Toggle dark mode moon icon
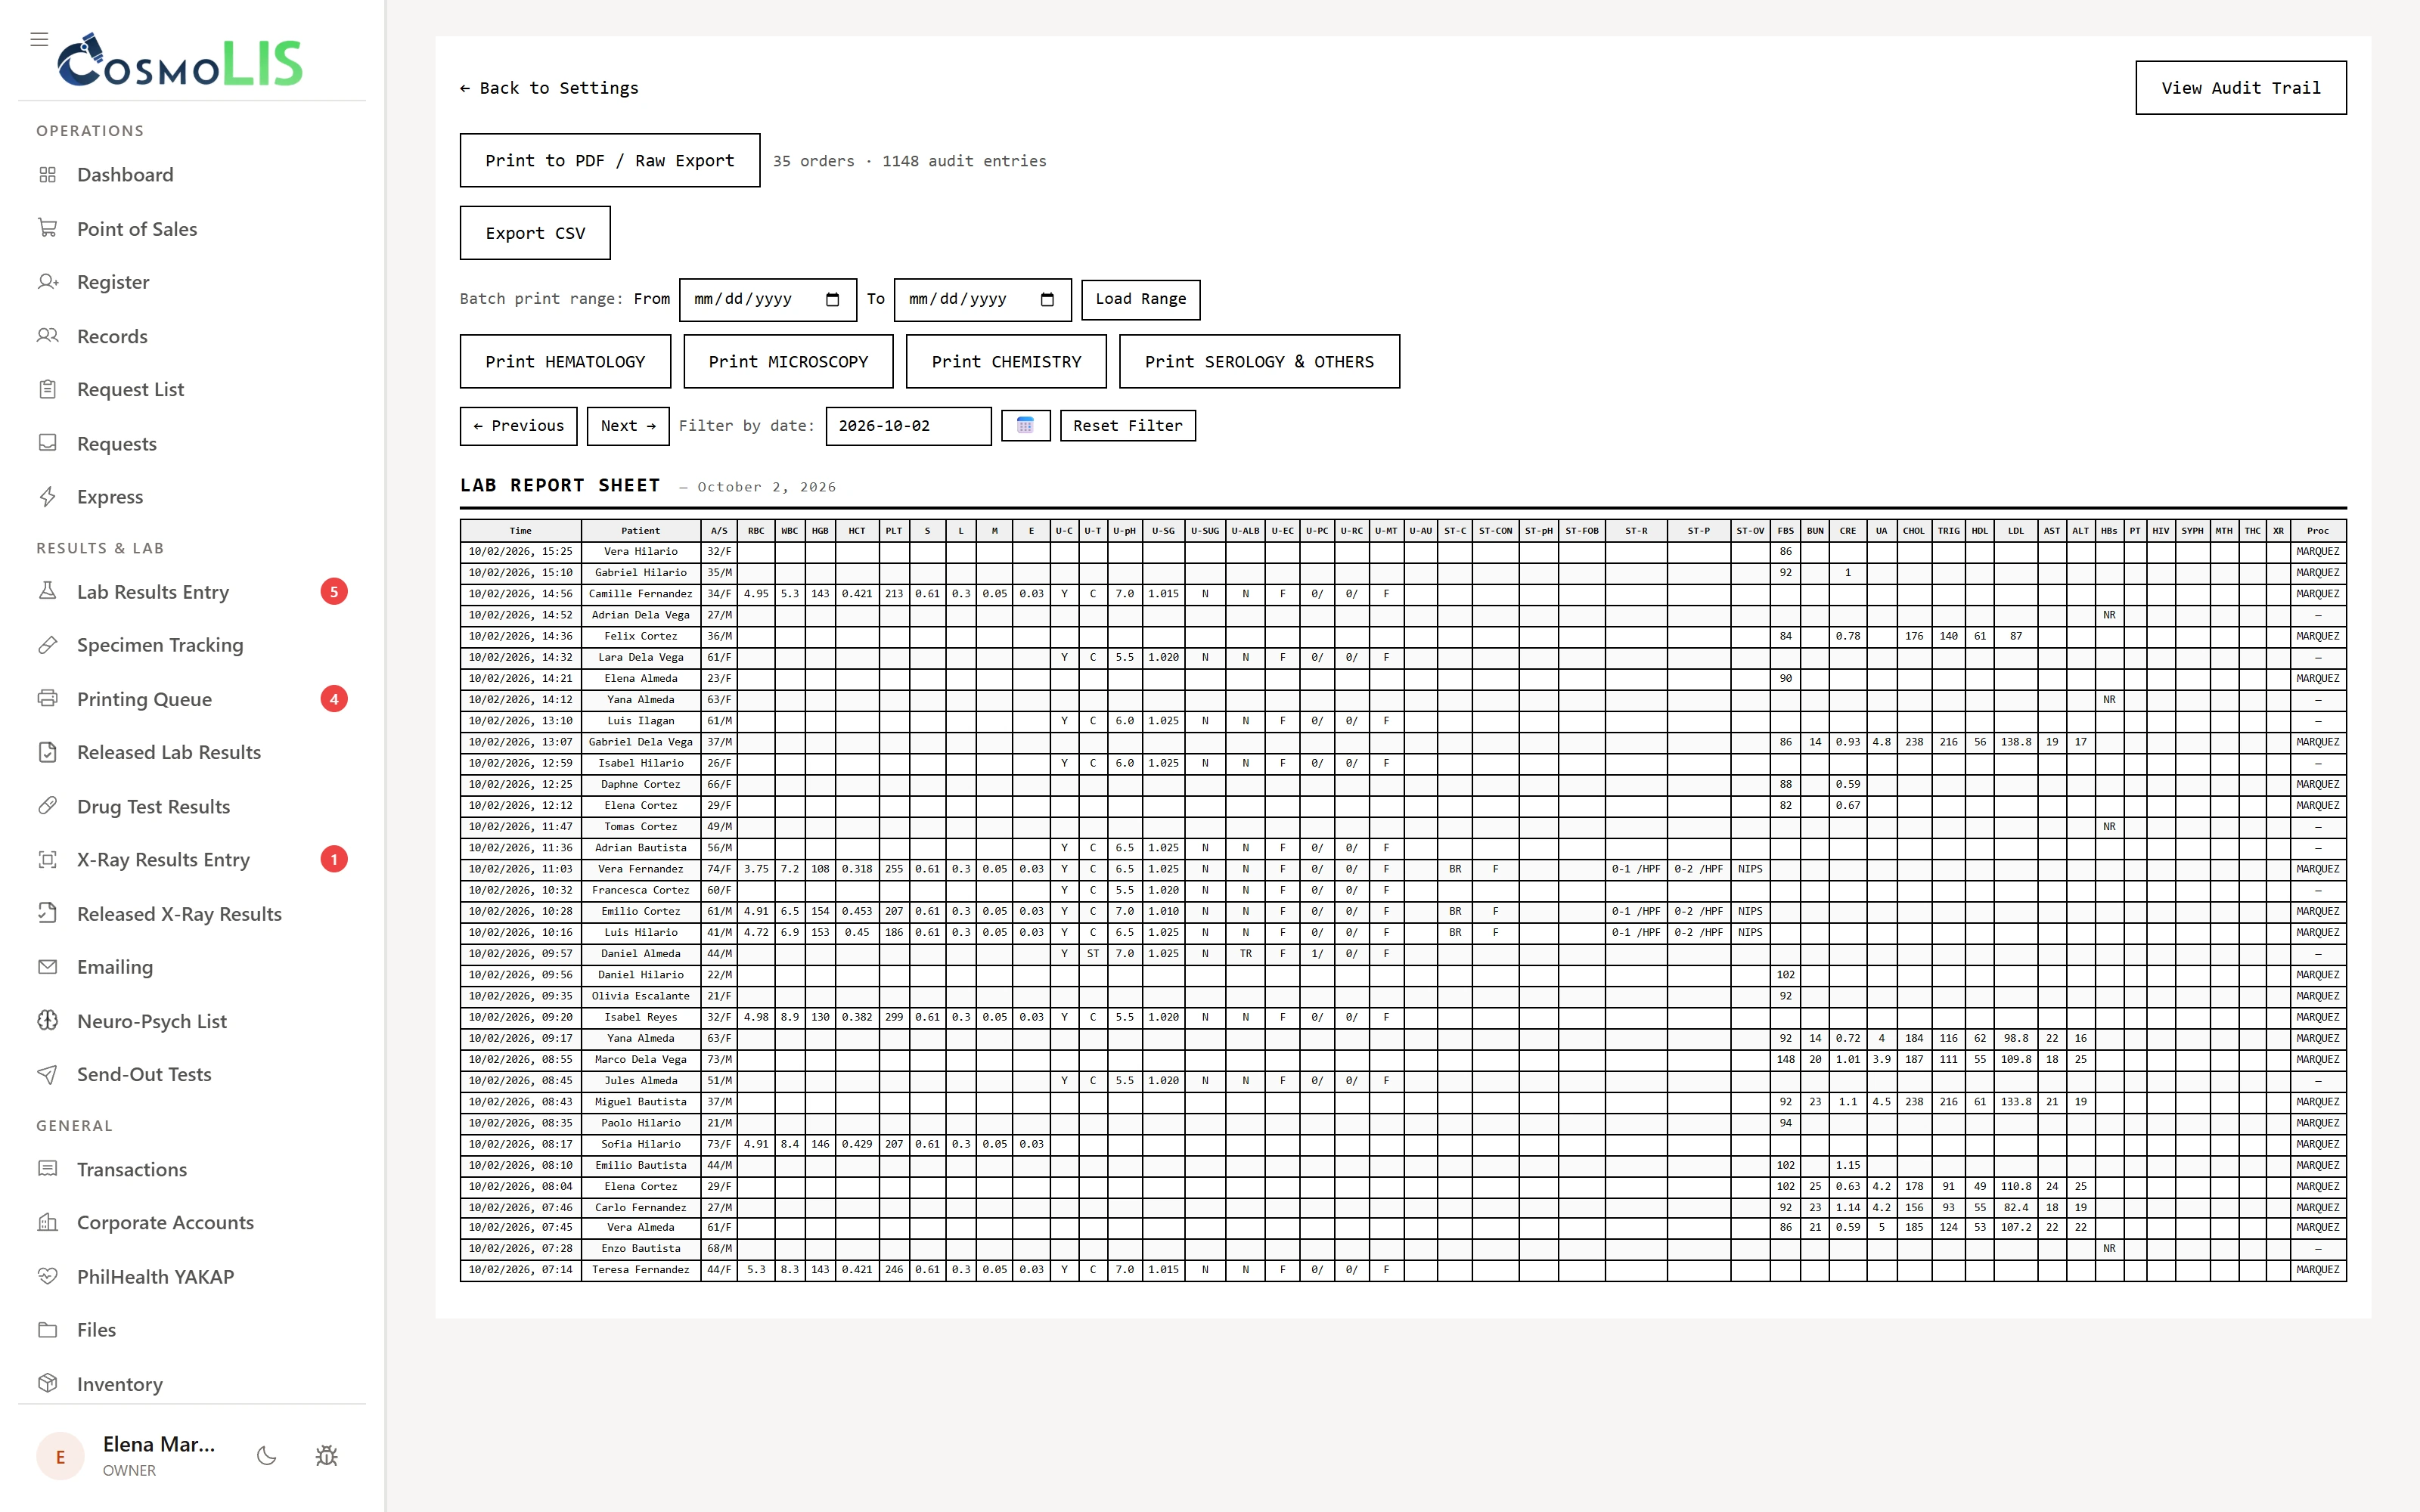 (x=266, y=1456)
